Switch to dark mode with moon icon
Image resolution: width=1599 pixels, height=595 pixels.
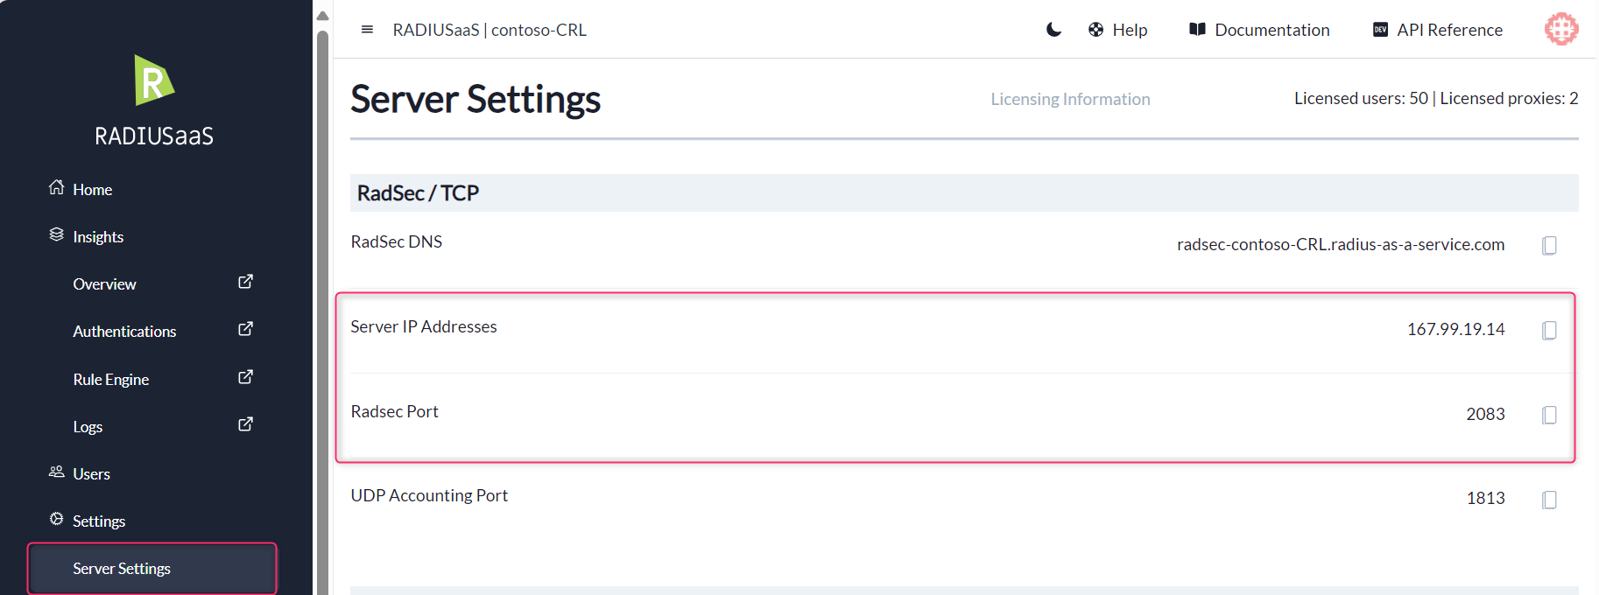click(x=1053, y=30)
